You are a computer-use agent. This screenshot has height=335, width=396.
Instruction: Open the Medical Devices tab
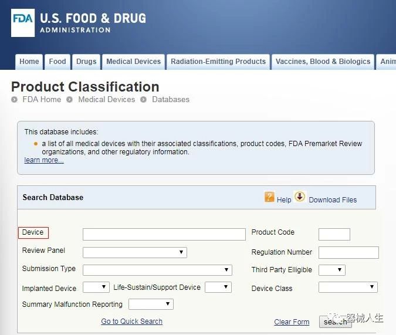point(133,62)
